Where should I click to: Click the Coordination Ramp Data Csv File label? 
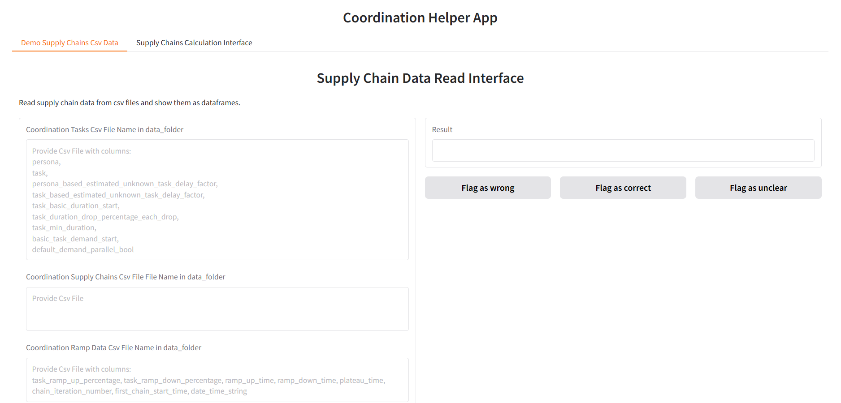[x=113, y=348]
